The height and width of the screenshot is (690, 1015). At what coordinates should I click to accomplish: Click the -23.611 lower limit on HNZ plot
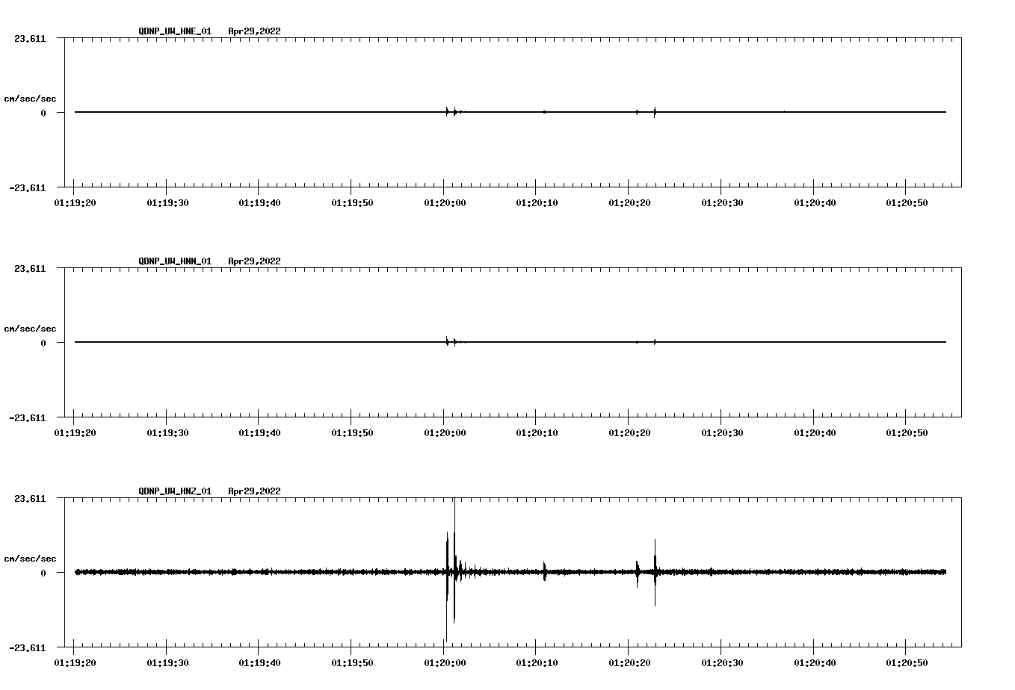tap(27, 647)
